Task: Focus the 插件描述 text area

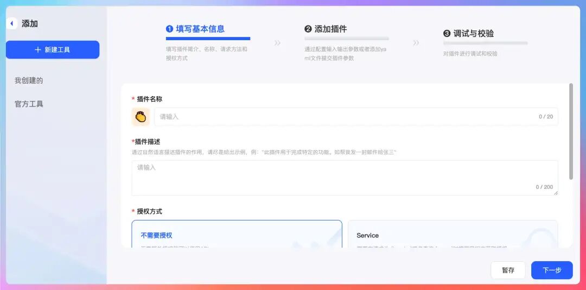Action: pos(345,178)
